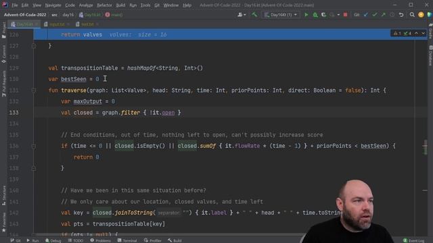Viewport: 433px width, 243px height.
Task: Open the Debug tool window at bottom
Action: [53, 240]
